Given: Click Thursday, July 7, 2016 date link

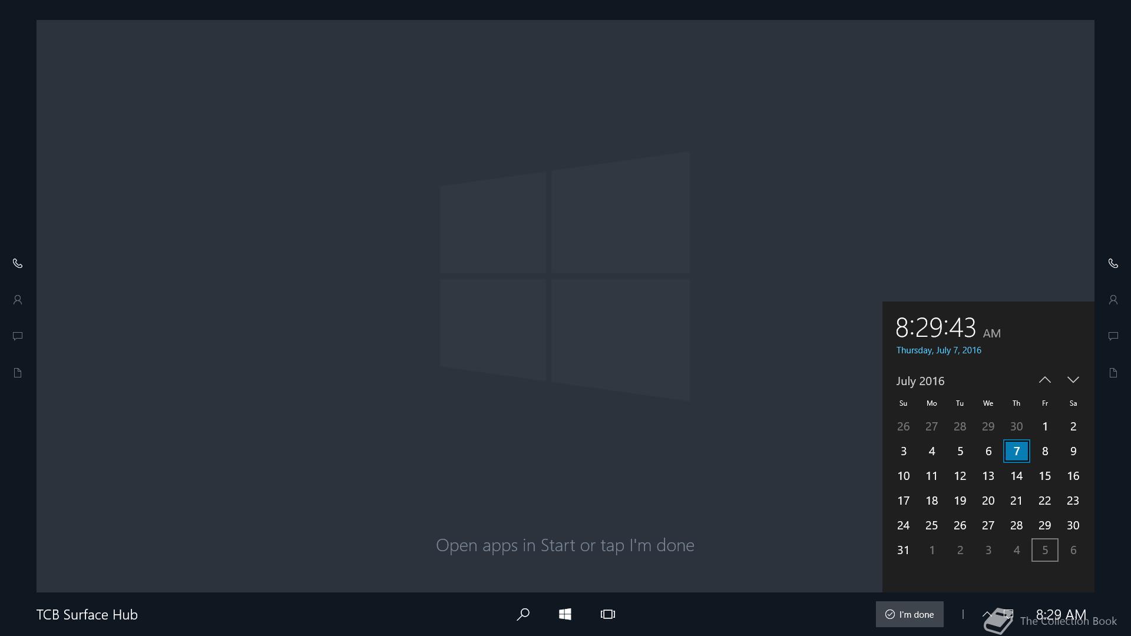Looking at the screenshot, I should (x=939, y=350).
